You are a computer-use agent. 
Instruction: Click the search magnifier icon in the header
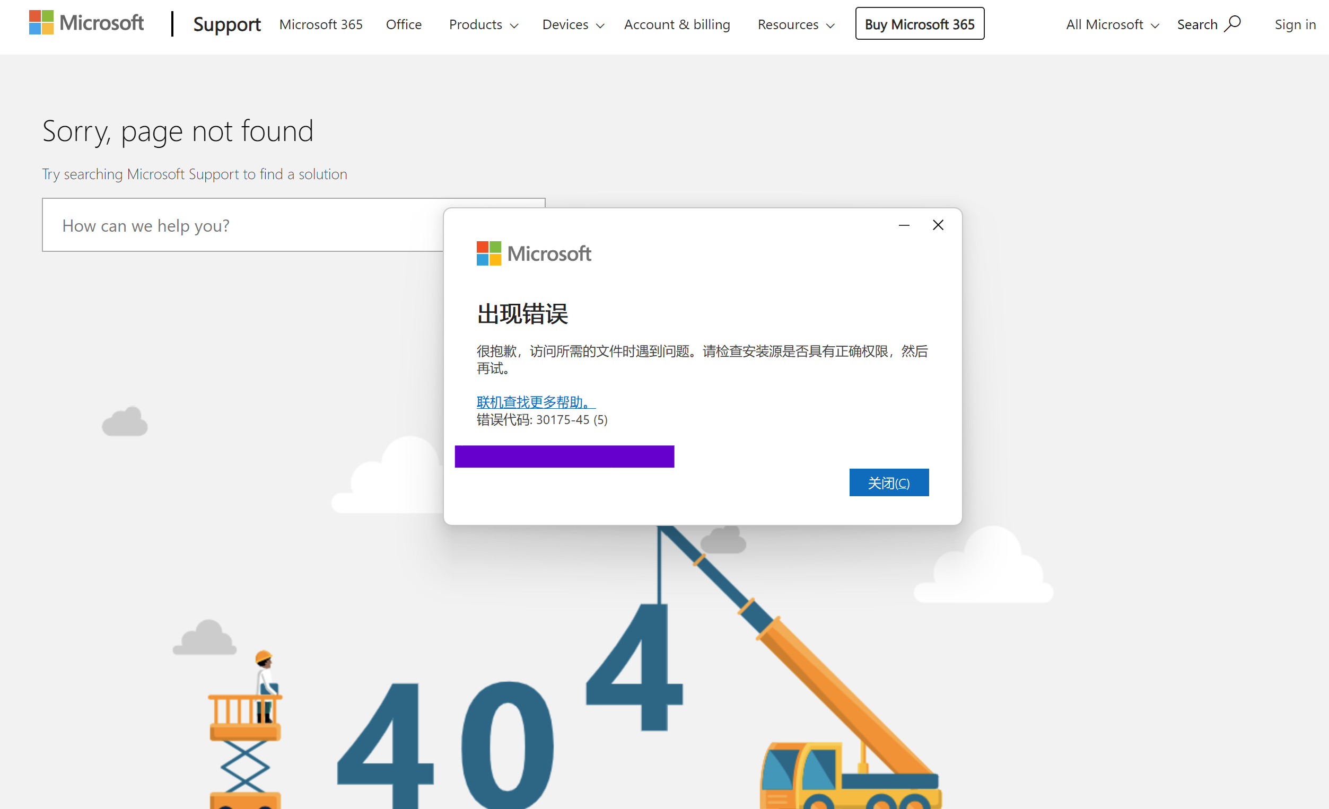click(1233, 24)
